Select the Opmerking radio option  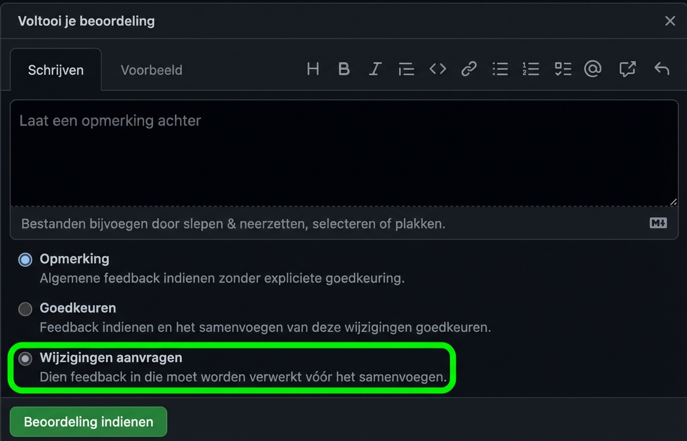pos(25,259)
